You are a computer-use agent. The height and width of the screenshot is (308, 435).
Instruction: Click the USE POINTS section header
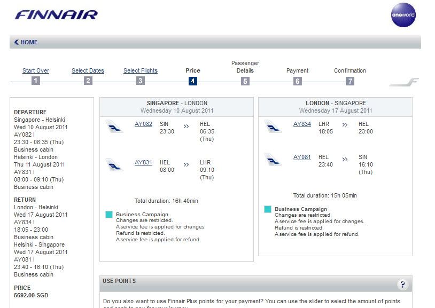click(x=256, y=283)
